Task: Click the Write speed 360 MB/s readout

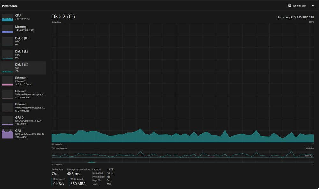Action: point(78,184)
